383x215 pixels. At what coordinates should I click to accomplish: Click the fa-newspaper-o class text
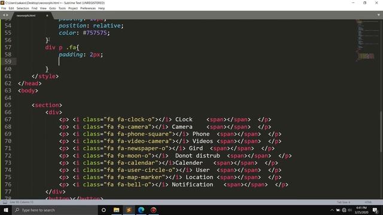tap(141, 148)
